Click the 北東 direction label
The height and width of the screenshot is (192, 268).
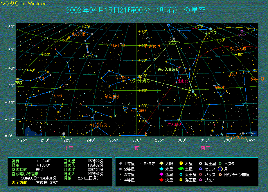coord(68,148)
